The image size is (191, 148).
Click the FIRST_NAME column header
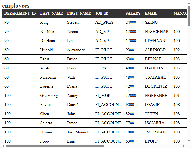click(x=79, y=13)
